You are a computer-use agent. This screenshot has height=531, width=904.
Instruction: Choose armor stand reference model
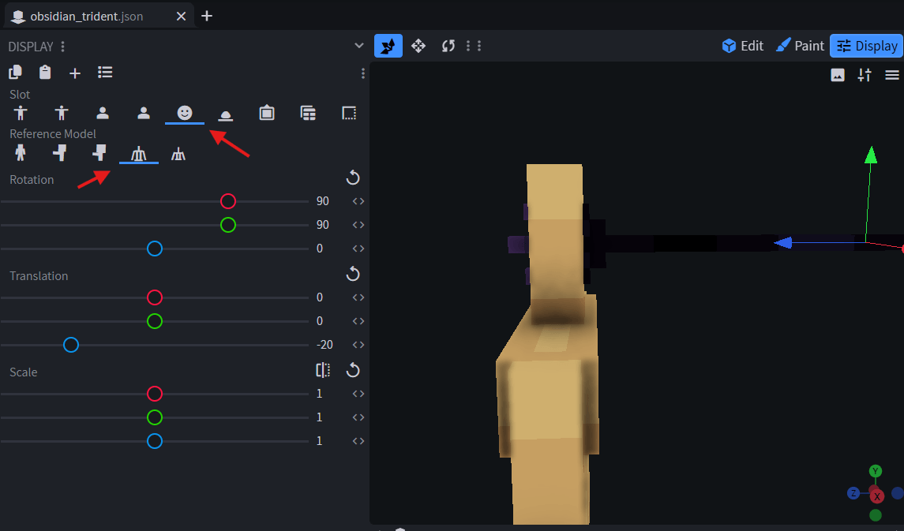point(139,154)
